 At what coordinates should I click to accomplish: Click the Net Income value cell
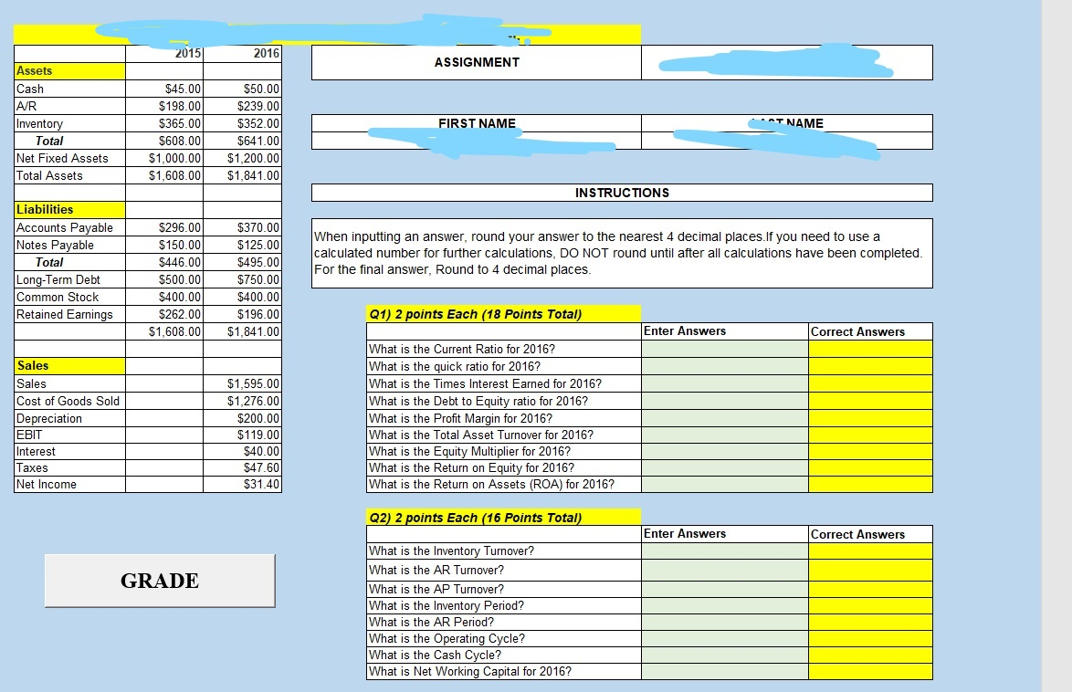click(x=242, y=484)
